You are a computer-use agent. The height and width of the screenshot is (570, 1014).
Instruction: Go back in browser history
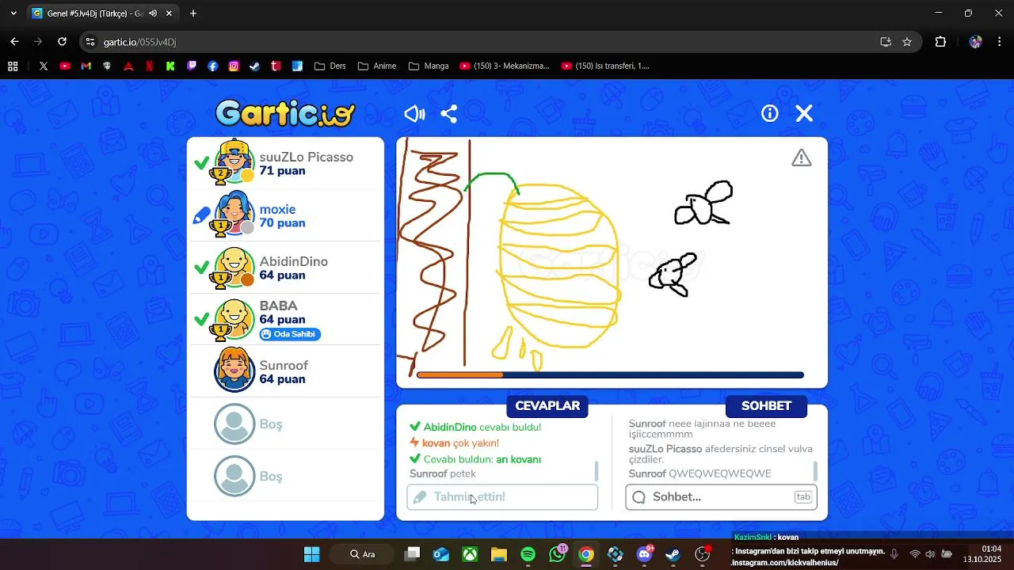click(x=14, y=42)
